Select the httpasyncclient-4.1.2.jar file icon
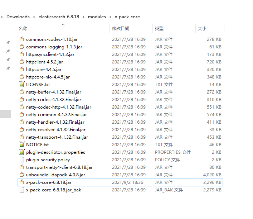 click(22, 54)
